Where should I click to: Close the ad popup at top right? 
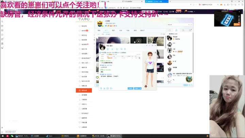click(x=239, y=12)
